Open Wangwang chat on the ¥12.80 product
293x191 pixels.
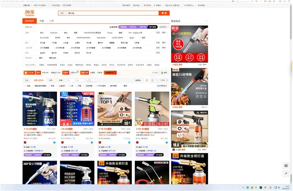[x=55, y=143]
